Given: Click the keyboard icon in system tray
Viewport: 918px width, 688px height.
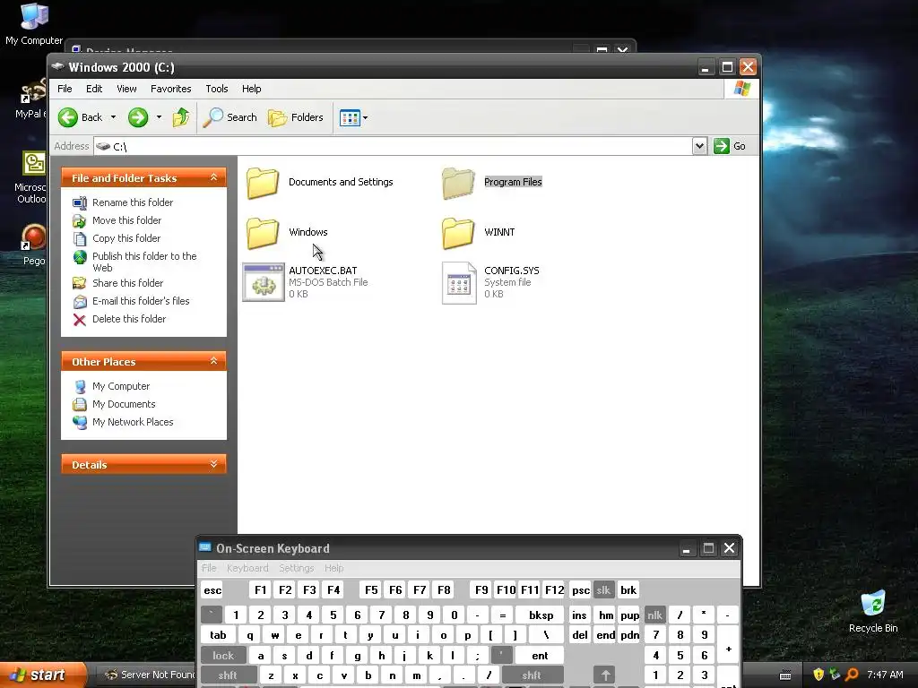Looking at the screenshot, I should [x=785, y=675].
